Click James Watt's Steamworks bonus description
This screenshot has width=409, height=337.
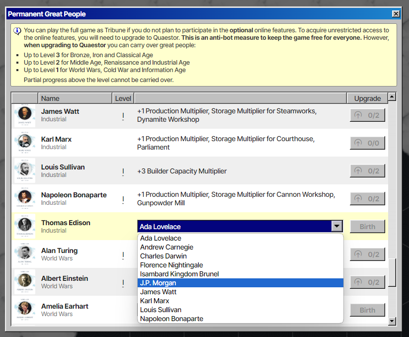tap(227, 115)
